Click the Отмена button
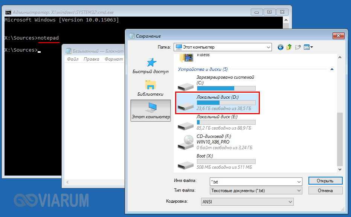This screenshot has width=351, height=217. click(x=325, y=191)
